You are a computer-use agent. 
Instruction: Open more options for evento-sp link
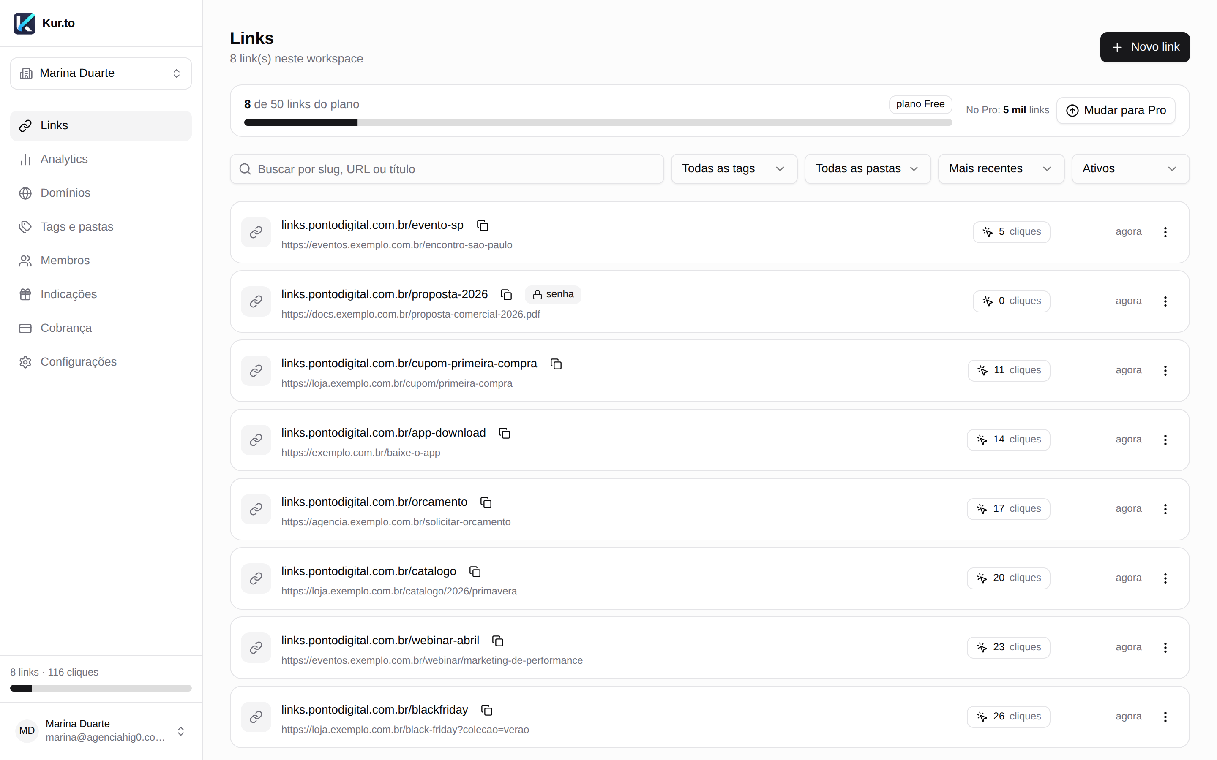(x=1165, y=232)
